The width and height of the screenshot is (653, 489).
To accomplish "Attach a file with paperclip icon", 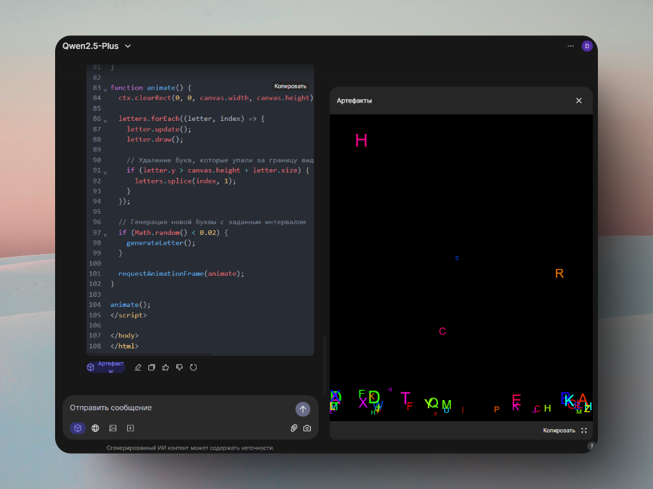I will pyautogui.click(x=294, y=428).
